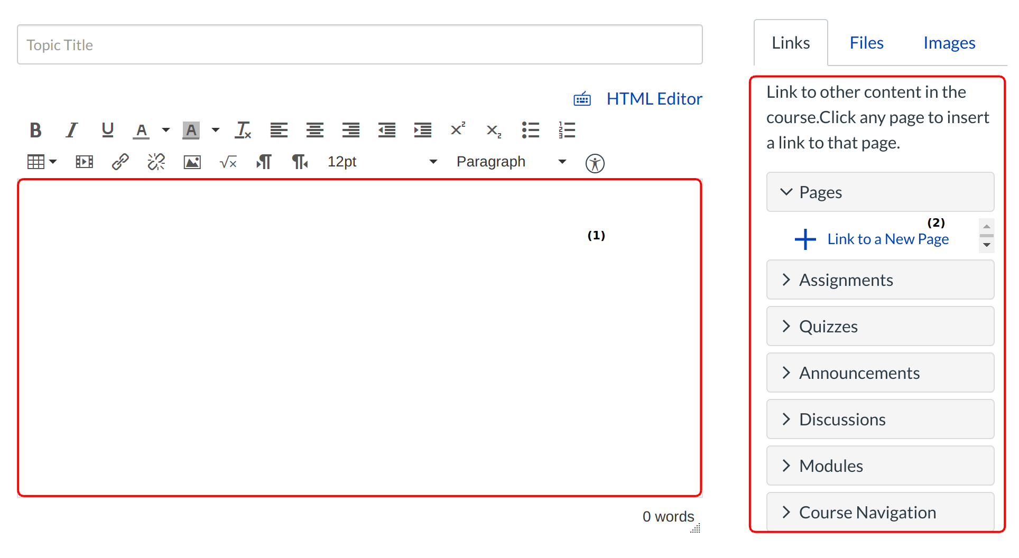1019x558 pixels.
Task: Insert media with the film icon
Action: tap(84, 162)
